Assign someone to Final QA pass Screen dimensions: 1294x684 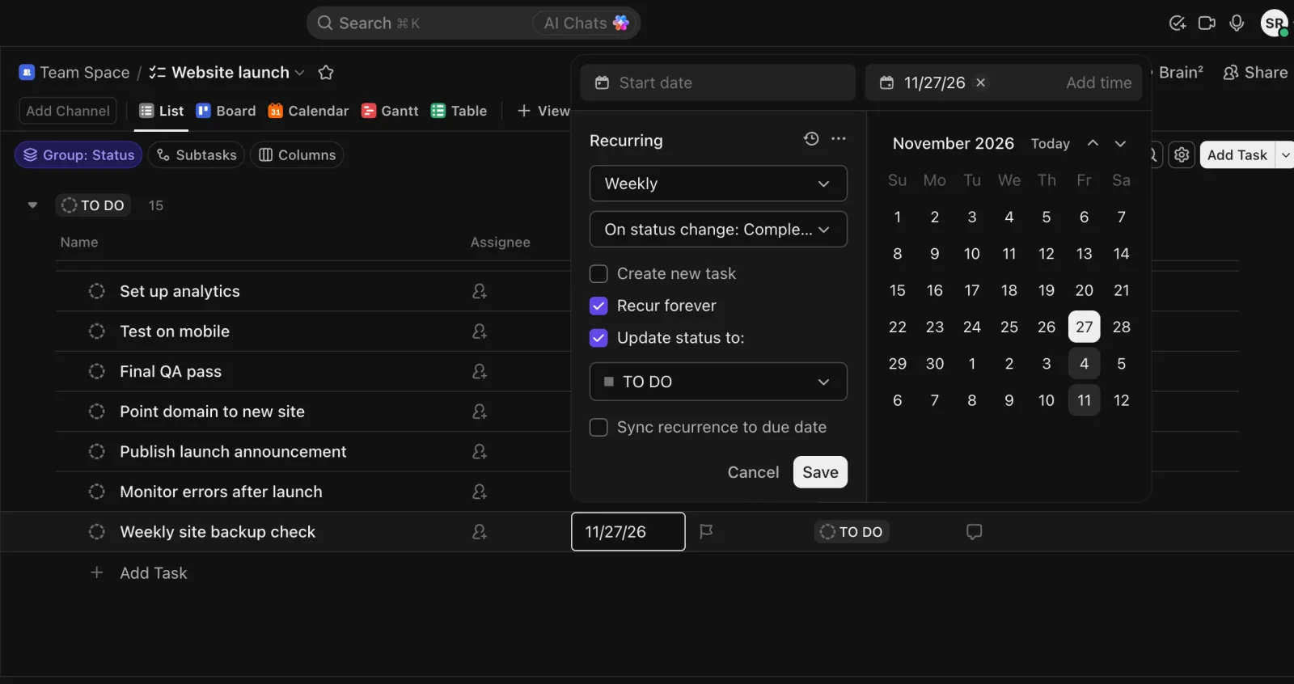[x=480, y=371]
